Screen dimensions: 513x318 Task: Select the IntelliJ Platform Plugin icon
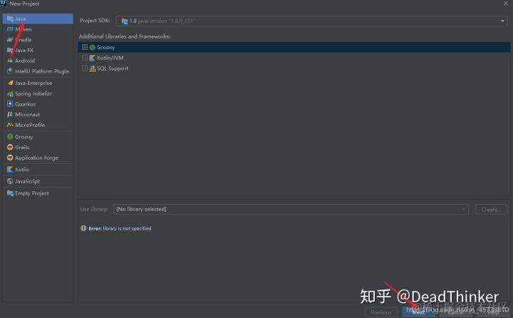pos(10,71)
